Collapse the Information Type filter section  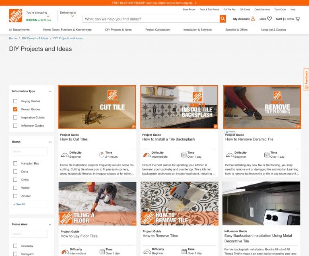pyautogui.click(x=50, y=91)
